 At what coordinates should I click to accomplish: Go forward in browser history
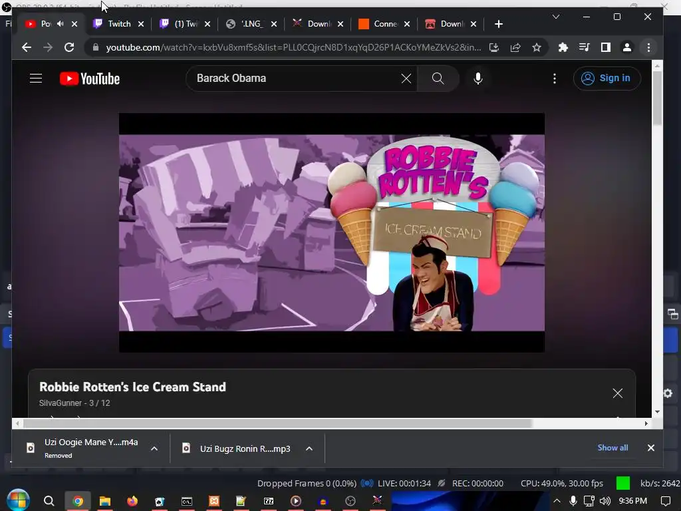point(48,47)
